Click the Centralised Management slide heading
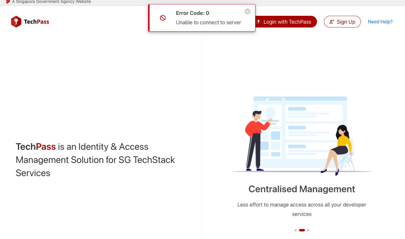The width and height of the screenshot is (405, 239). point(302,189)
